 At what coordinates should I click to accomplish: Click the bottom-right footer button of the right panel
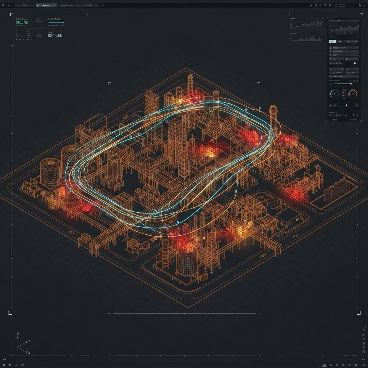(x=353, y=120)
